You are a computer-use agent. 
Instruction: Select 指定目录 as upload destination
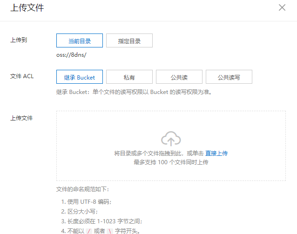pyautogui.click(x=129, y=41)
